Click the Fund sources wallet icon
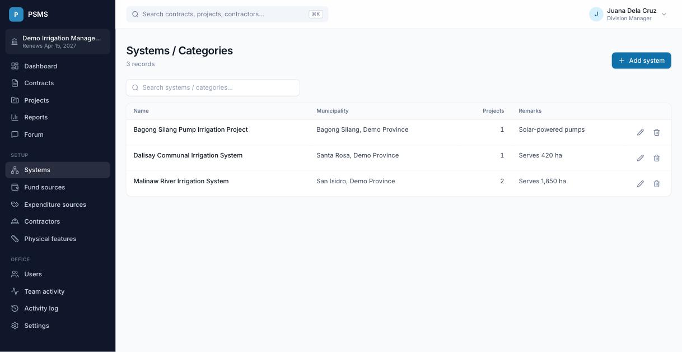The image size is (682, 352). 15,187
